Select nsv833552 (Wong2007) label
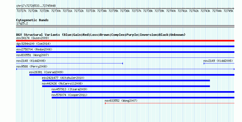 [121, 101]
